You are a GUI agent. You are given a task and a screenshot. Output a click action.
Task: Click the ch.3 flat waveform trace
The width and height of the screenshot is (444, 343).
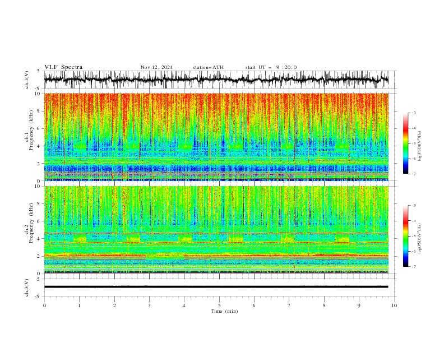(216, 287)
